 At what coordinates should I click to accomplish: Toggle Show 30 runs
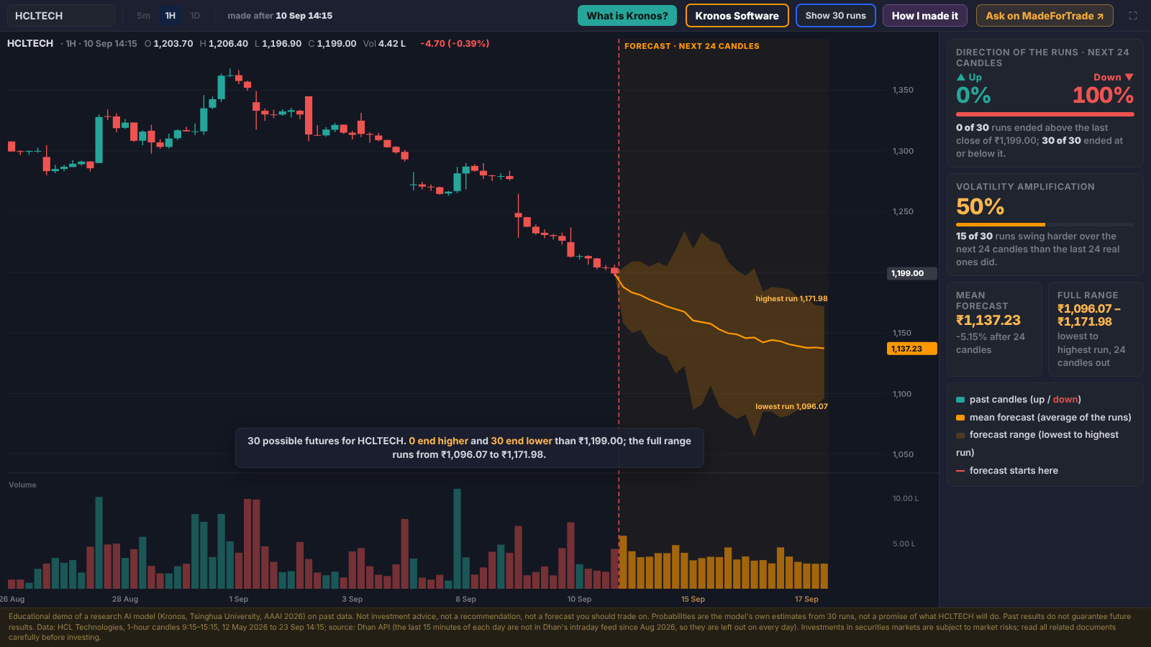coord(835,16)
